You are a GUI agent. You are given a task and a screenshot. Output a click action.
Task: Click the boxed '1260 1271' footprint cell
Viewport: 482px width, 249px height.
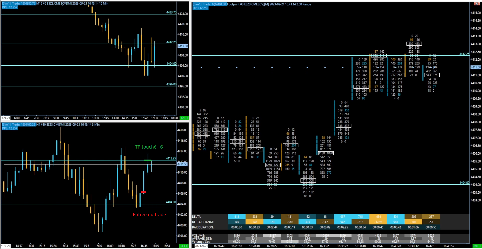pos(273,165)
